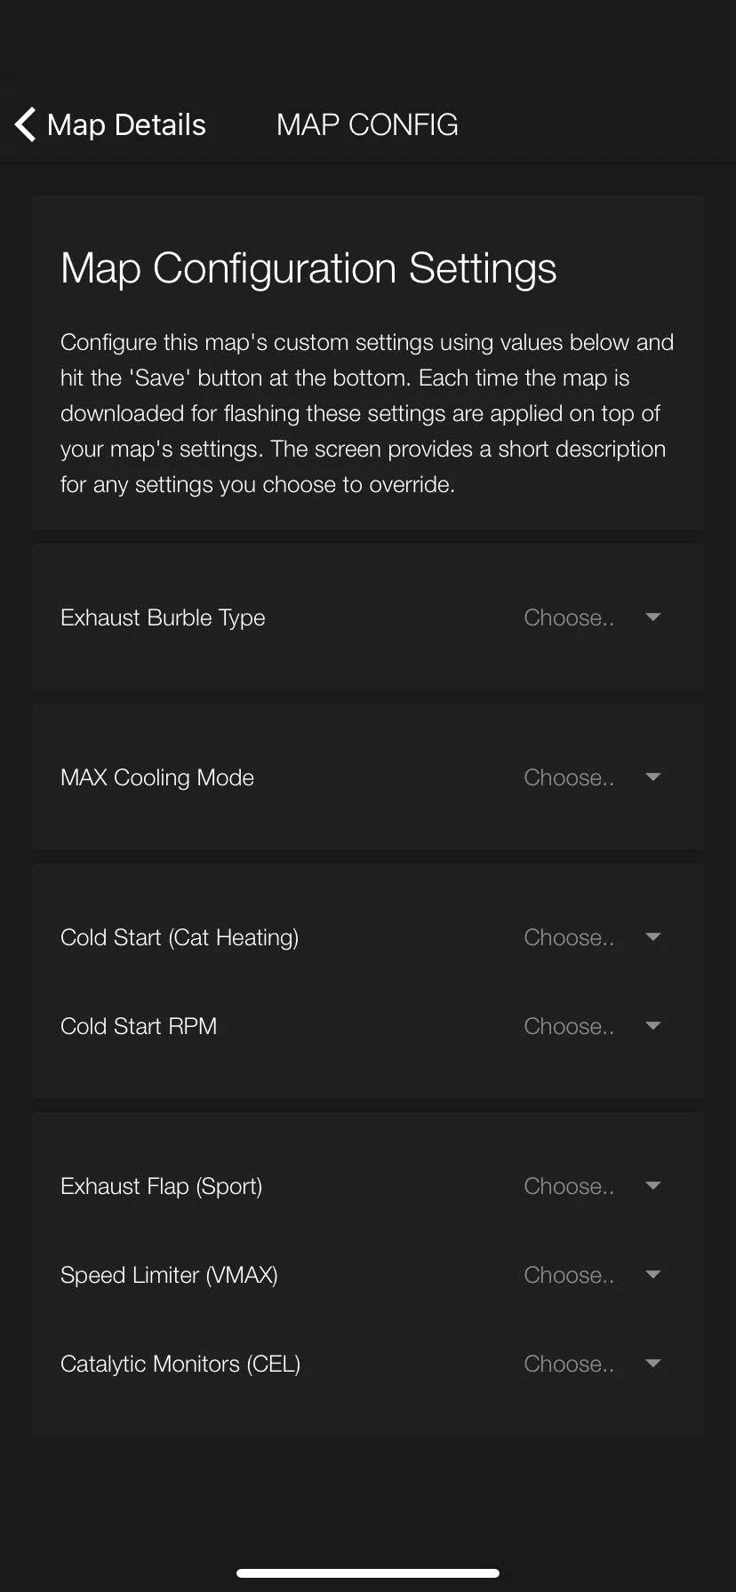Tap the Speed Limiter (VMAX) caret icon
The width and height of the screenshot is (736, 1592).
coord(653,1275)
